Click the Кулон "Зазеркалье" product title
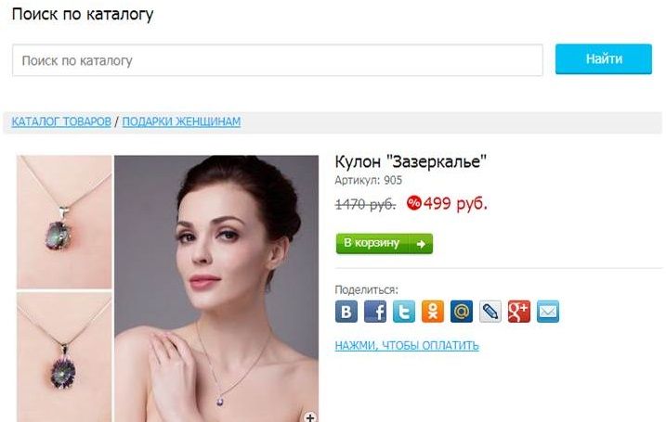Viewport: 666px width, 422px height. tap(411, 161)
